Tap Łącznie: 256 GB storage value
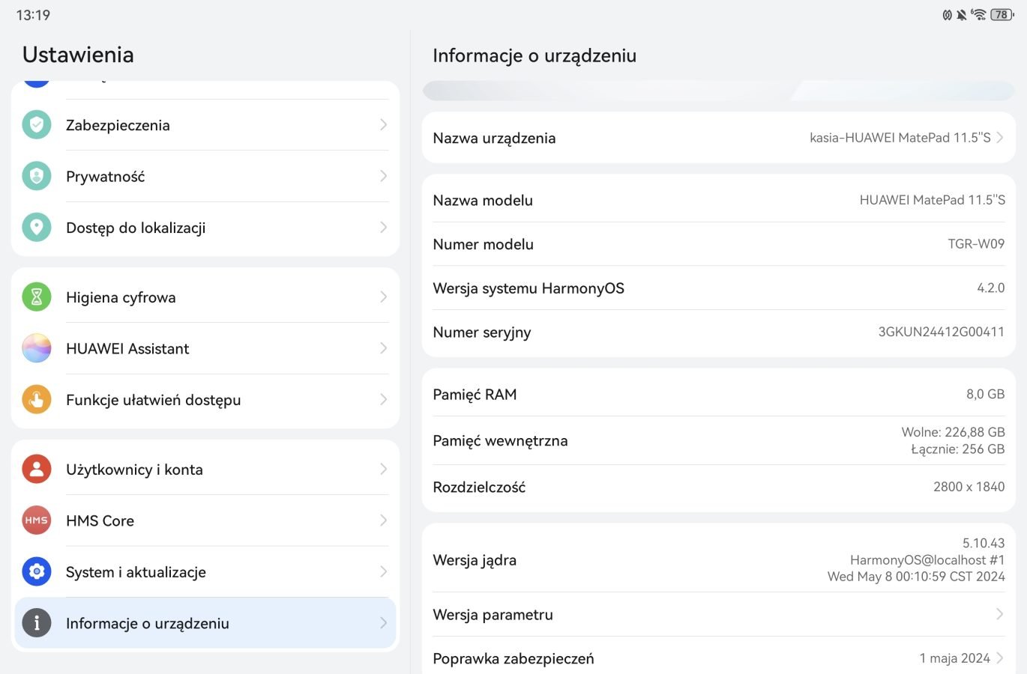The width and height of the screenshot is (1027, 674). [x=958, y=449]
